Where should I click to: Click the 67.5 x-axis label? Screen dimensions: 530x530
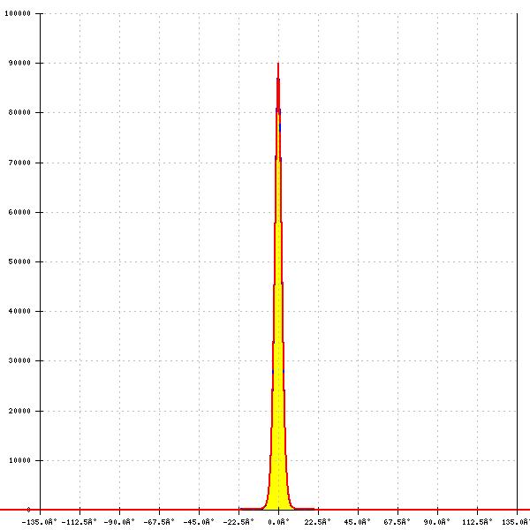coord(397,522)
